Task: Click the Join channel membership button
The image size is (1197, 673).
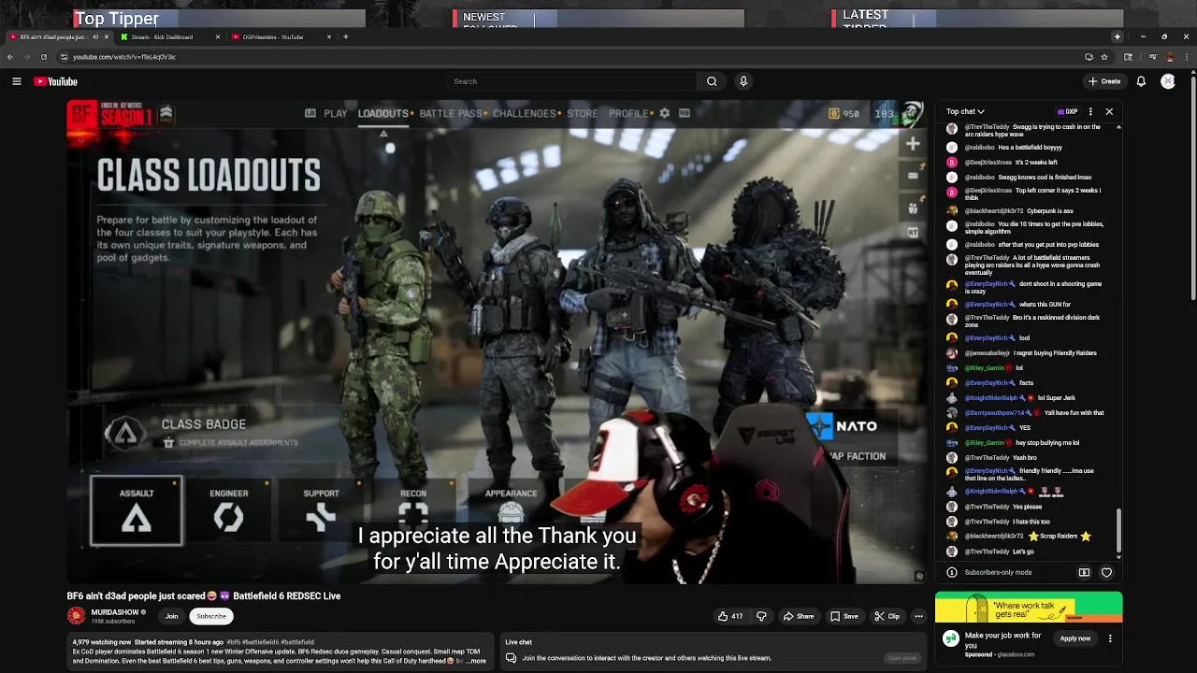Action: tap(171, 616)
